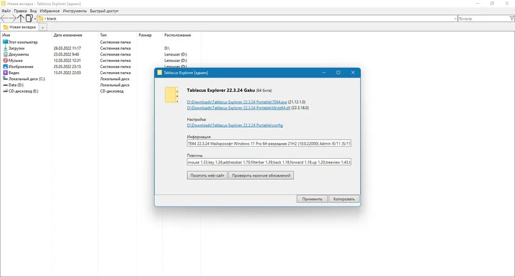This screenshot has height=277, width=515.
Task: Select the Загрузки entry name
Action: click(x=16, y=48)
